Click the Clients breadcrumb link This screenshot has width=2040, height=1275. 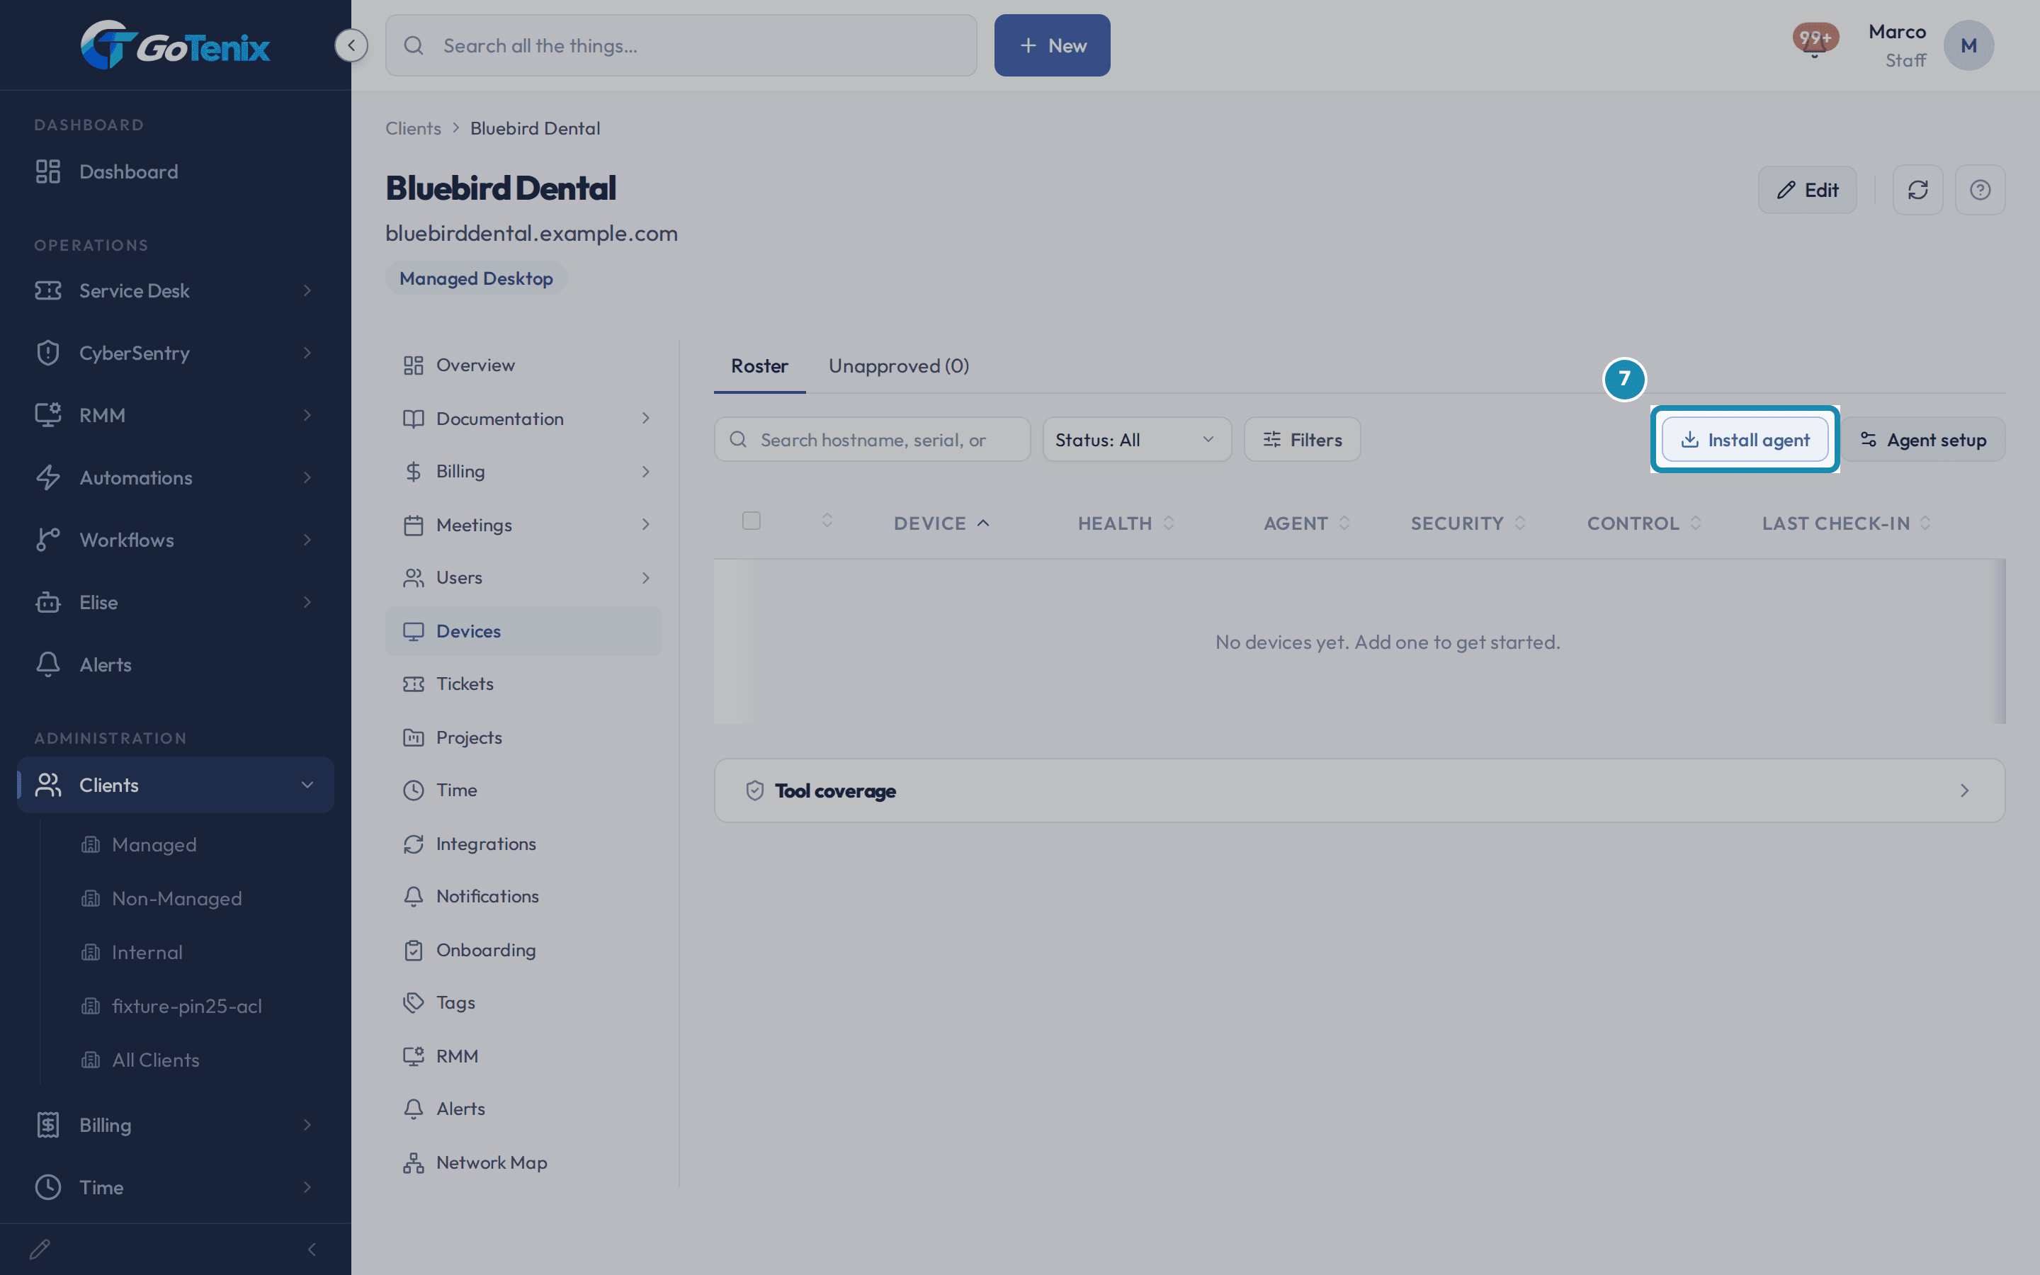point(413,128)
